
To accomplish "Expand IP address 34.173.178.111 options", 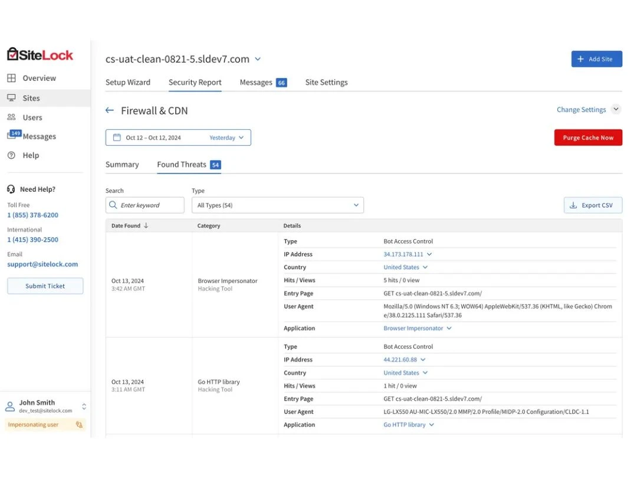I will (x=429, y=254).
